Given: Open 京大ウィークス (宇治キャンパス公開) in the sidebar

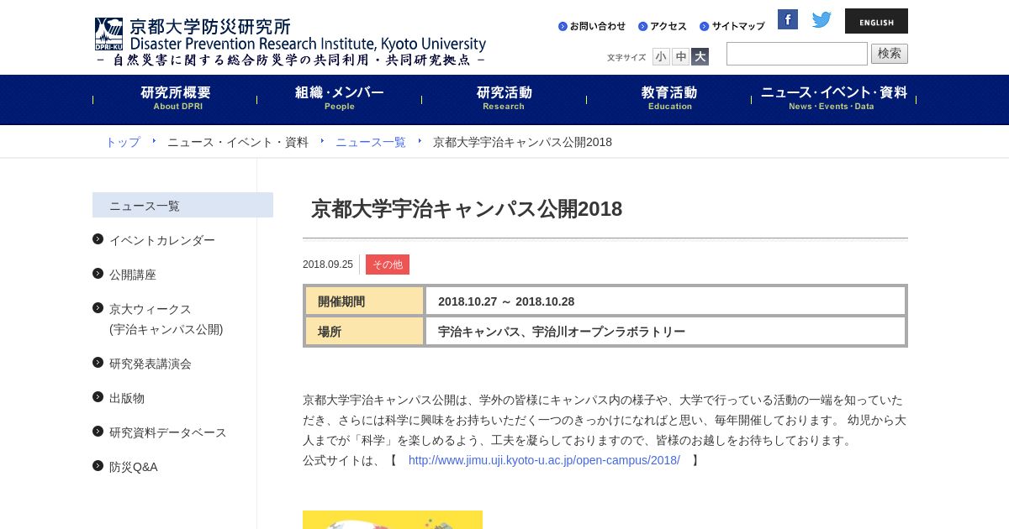Looking at the screenshot, I should point(166,319).
